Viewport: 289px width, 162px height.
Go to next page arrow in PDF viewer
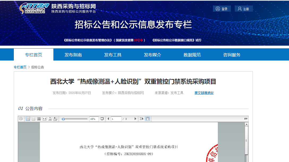pyautogui.click(x=135, y=119)
